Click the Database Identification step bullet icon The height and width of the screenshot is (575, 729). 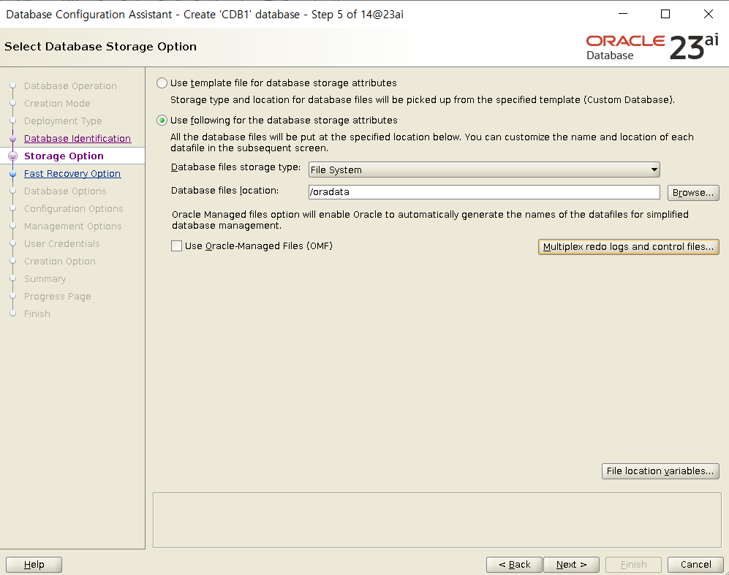click(13, 138)
